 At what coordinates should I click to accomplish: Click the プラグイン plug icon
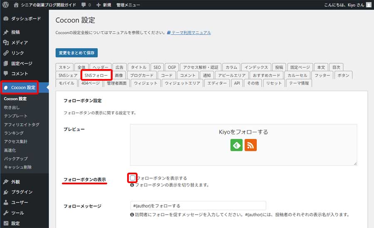point(6,192)
